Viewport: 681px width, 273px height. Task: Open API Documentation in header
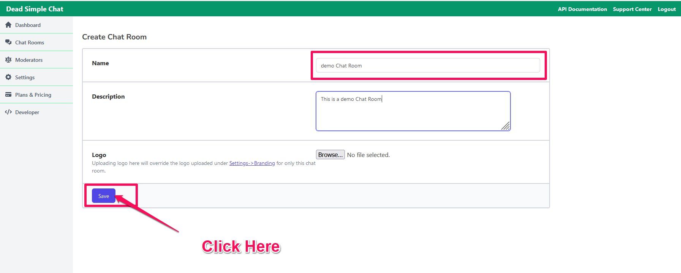pos(582,9)
